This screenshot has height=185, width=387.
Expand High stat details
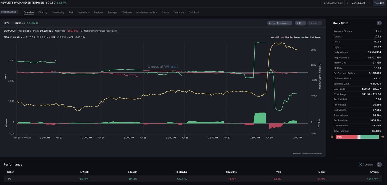click(x=337, y=47)
